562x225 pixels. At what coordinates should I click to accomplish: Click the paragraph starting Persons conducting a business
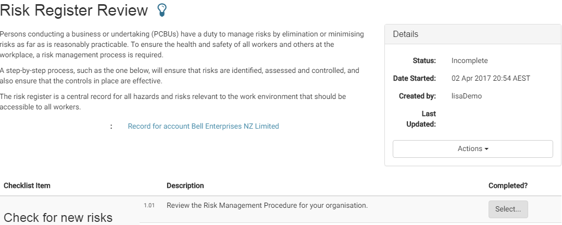tap(182, 44)
